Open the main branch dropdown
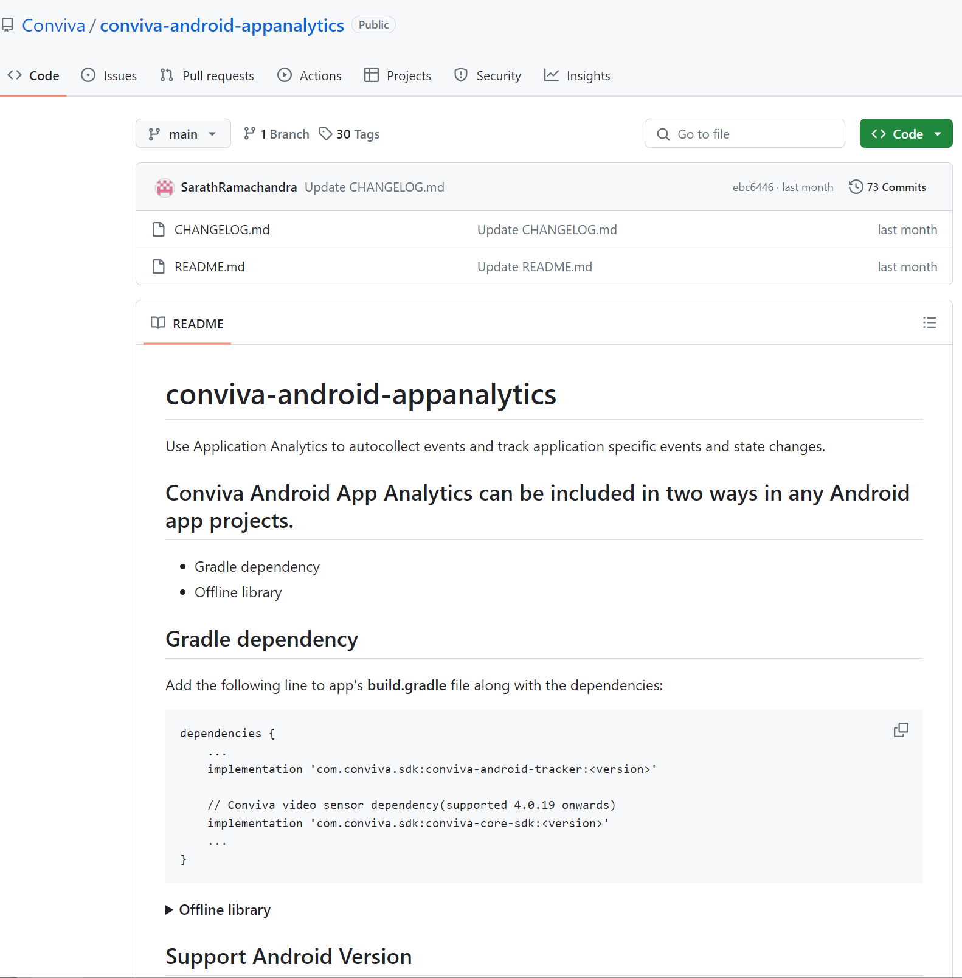The height and width of the screenshot is (978, 962). [x=183, y=134]
